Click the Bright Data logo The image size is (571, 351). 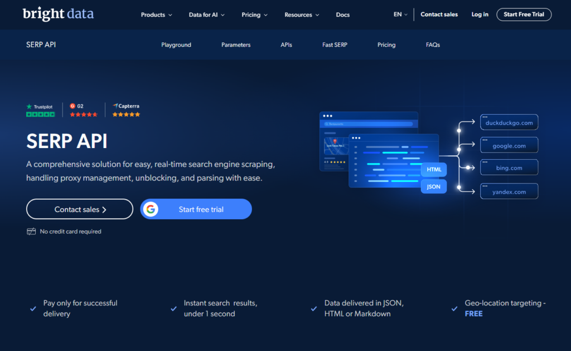tap(58, 14)
